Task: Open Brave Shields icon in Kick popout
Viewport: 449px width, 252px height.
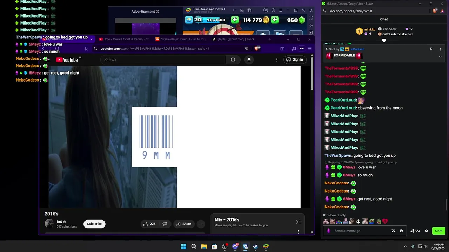Action: (435, 11)
